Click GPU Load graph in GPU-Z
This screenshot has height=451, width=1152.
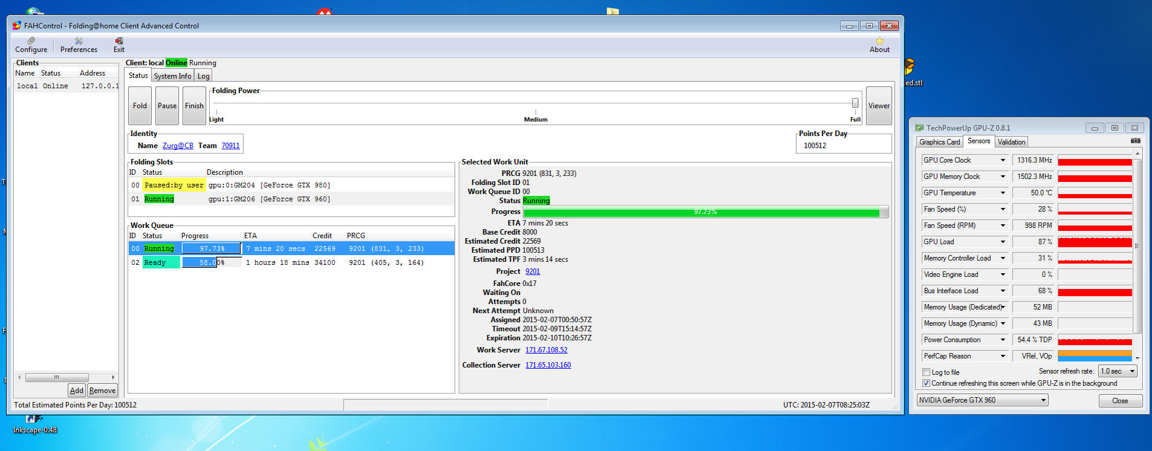click(1095, 242)
